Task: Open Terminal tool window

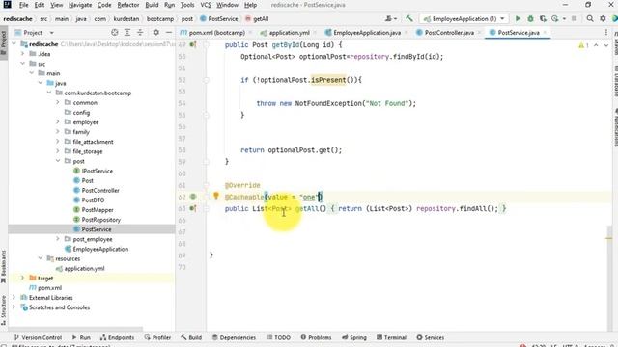Action: (391, 337)
